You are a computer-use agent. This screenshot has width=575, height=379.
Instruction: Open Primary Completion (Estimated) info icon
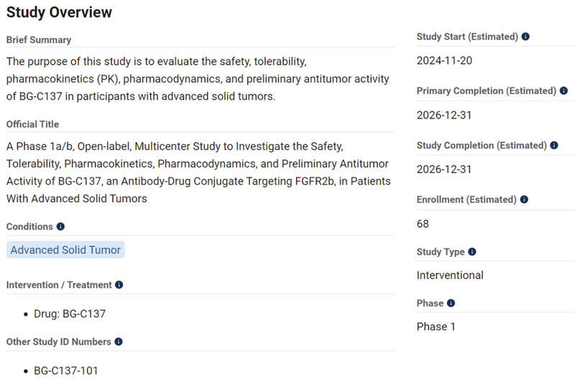[x=563, y=91]
